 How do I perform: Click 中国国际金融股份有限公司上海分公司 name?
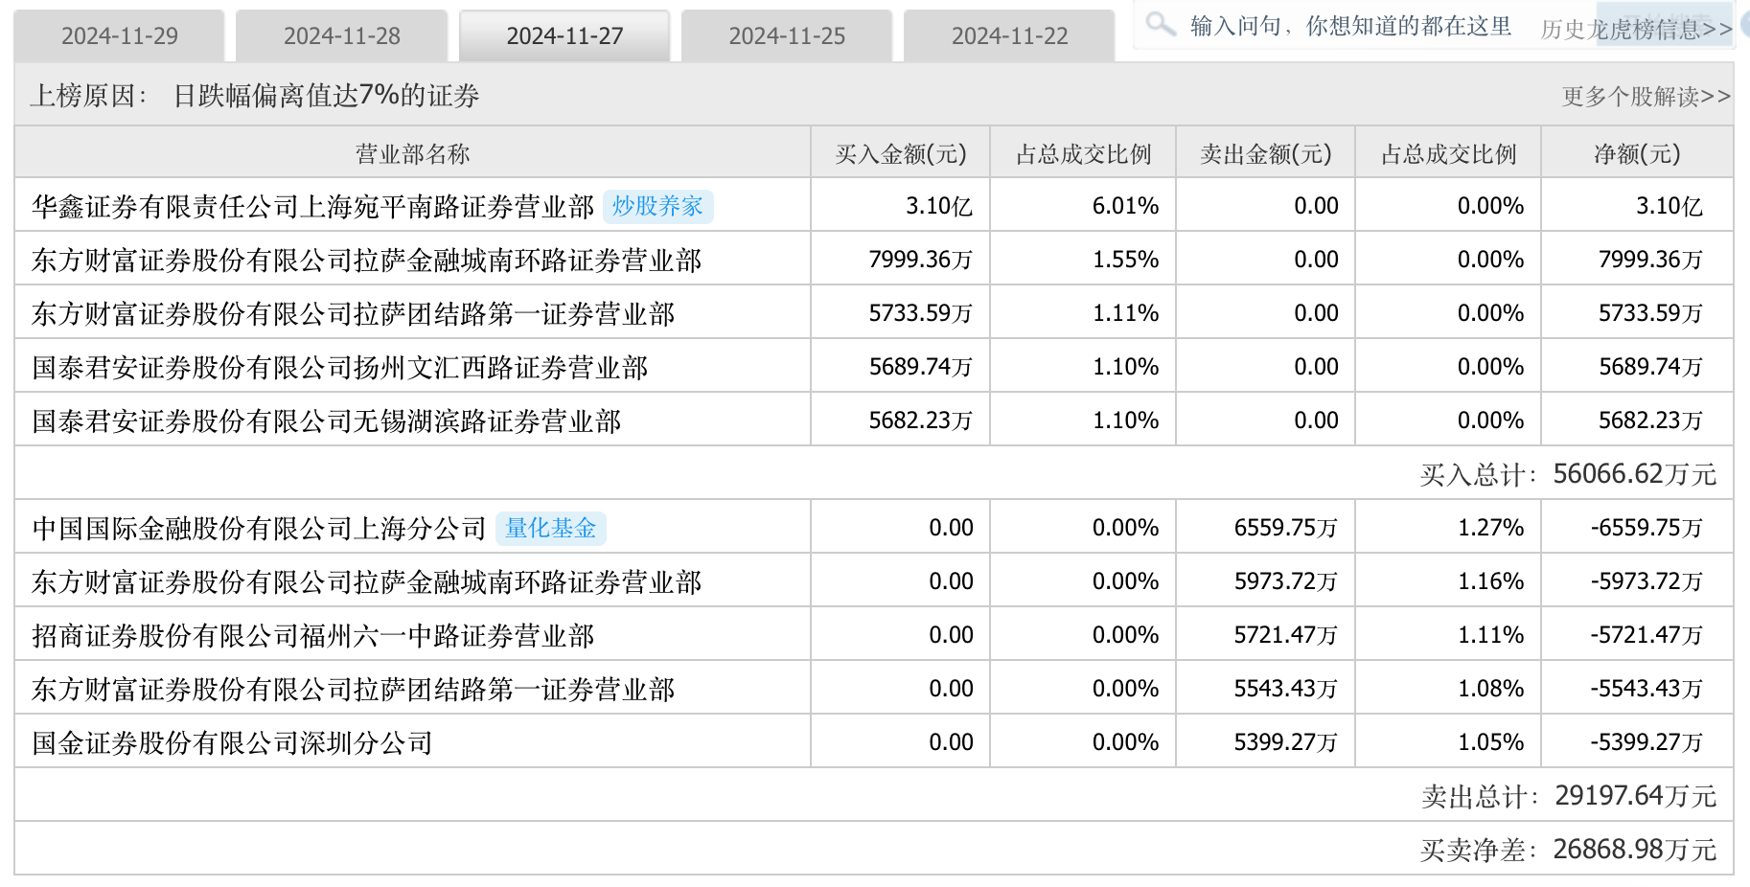259,528
